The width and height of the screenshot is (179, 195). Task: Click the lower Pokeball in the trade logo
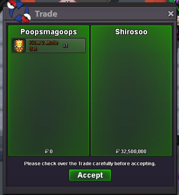tap(26, 18)
